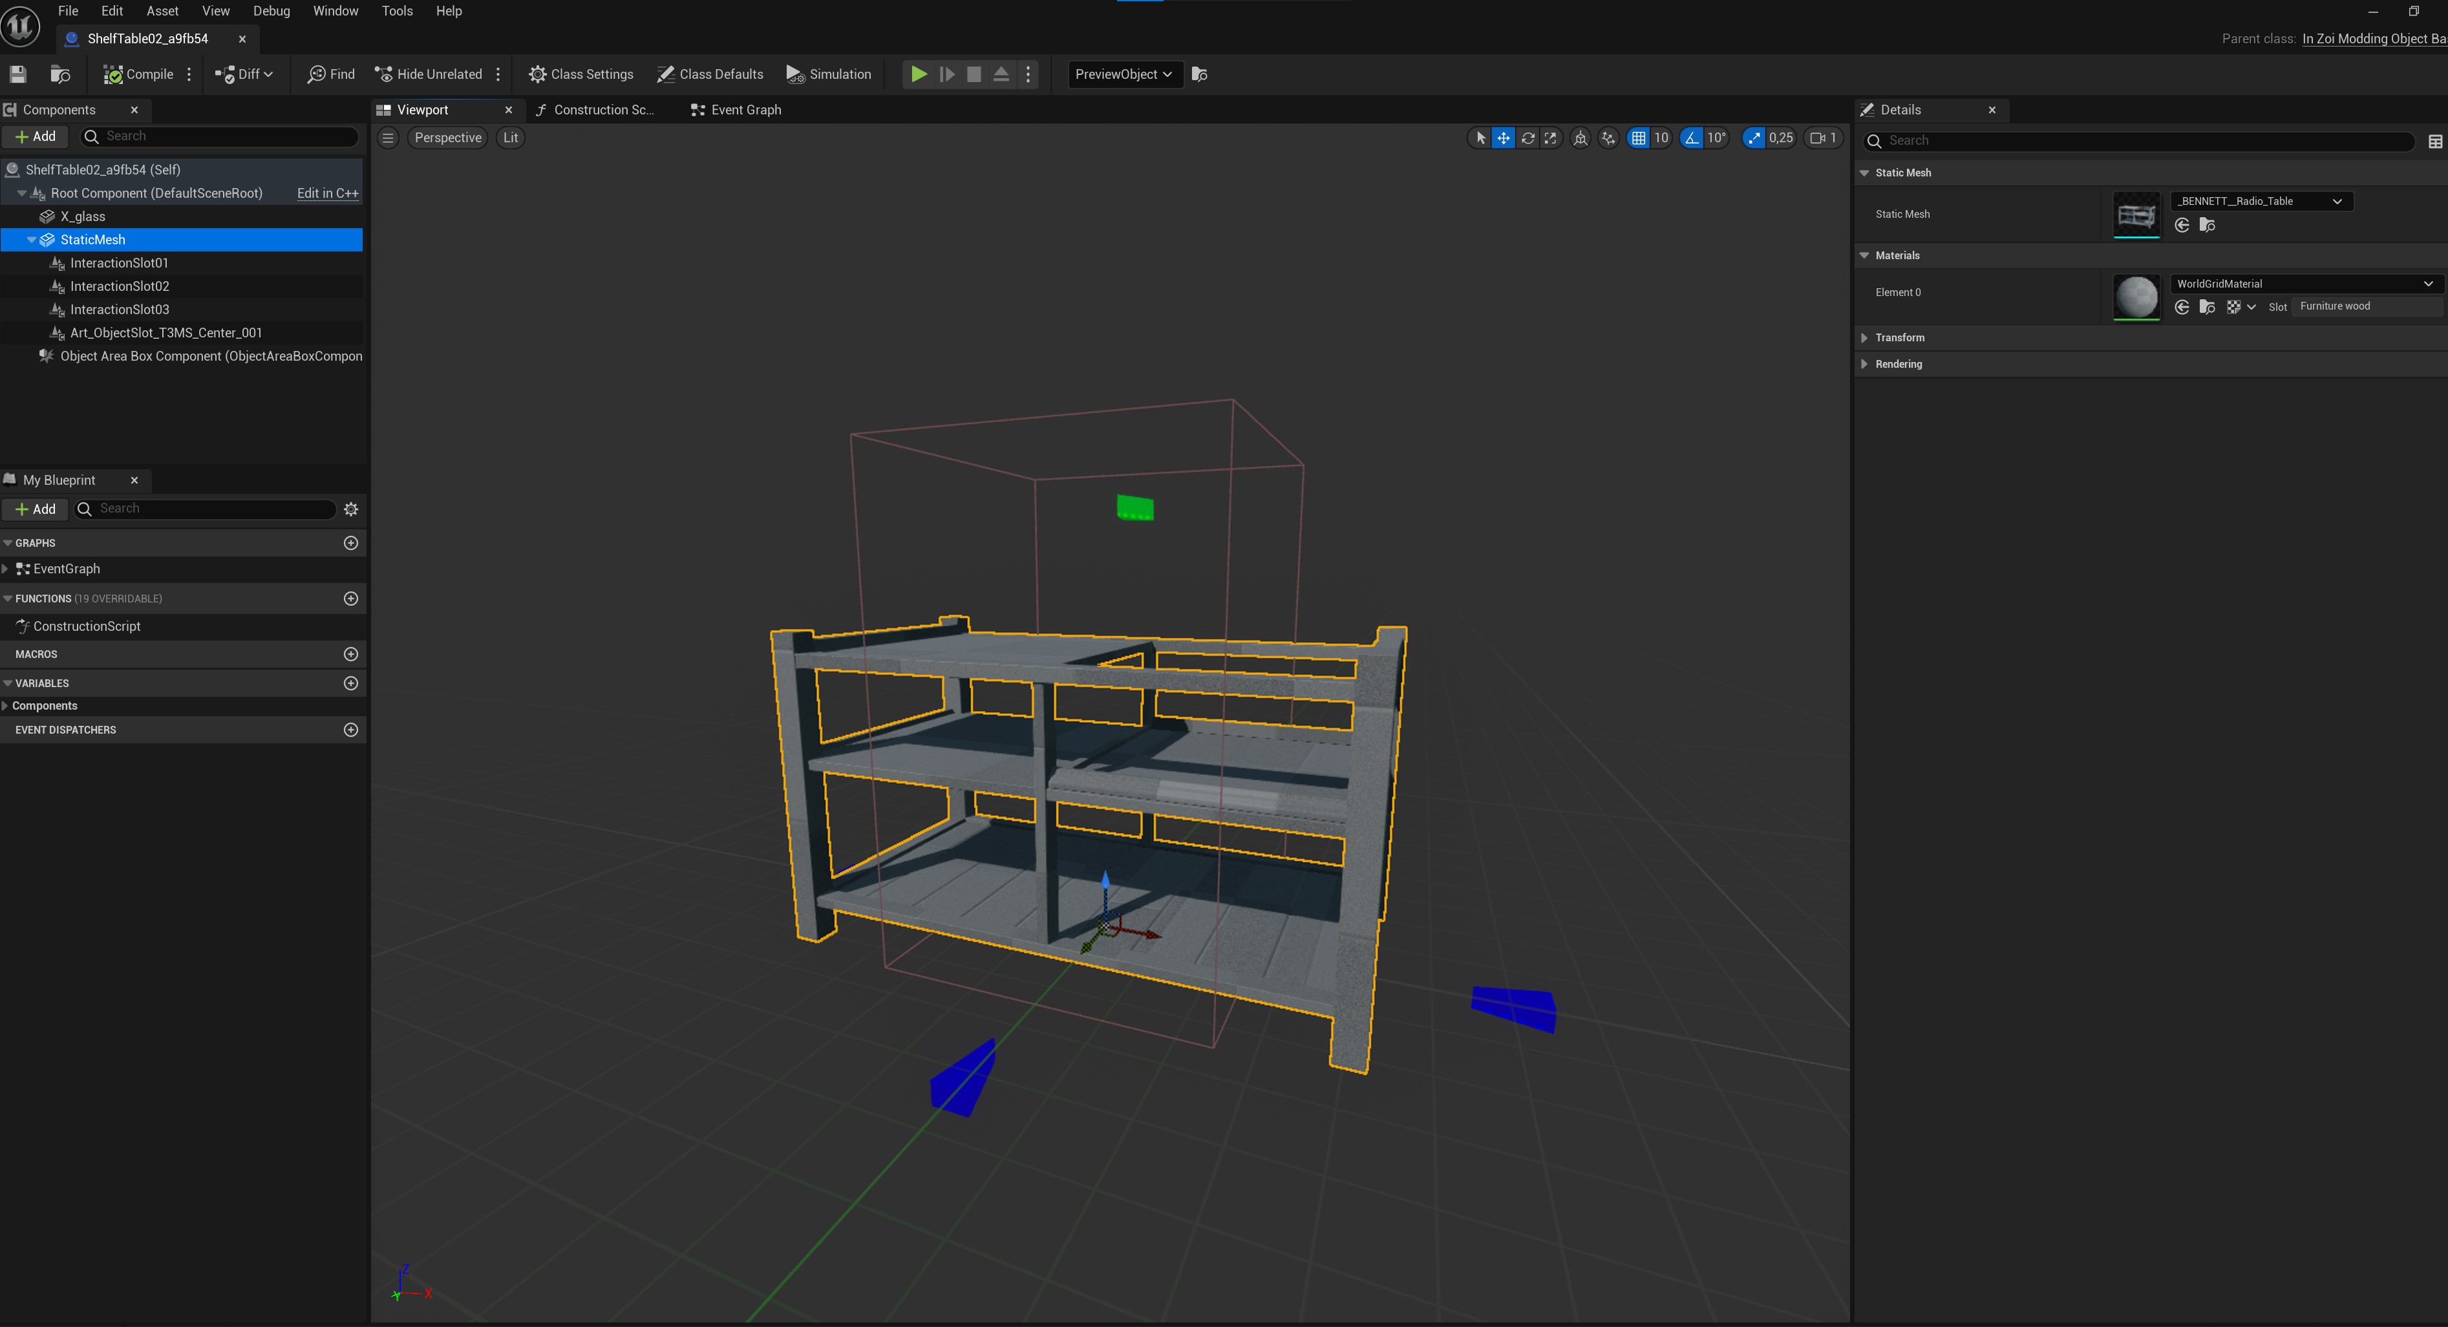Open camera speed setting

pos(1823,138)
